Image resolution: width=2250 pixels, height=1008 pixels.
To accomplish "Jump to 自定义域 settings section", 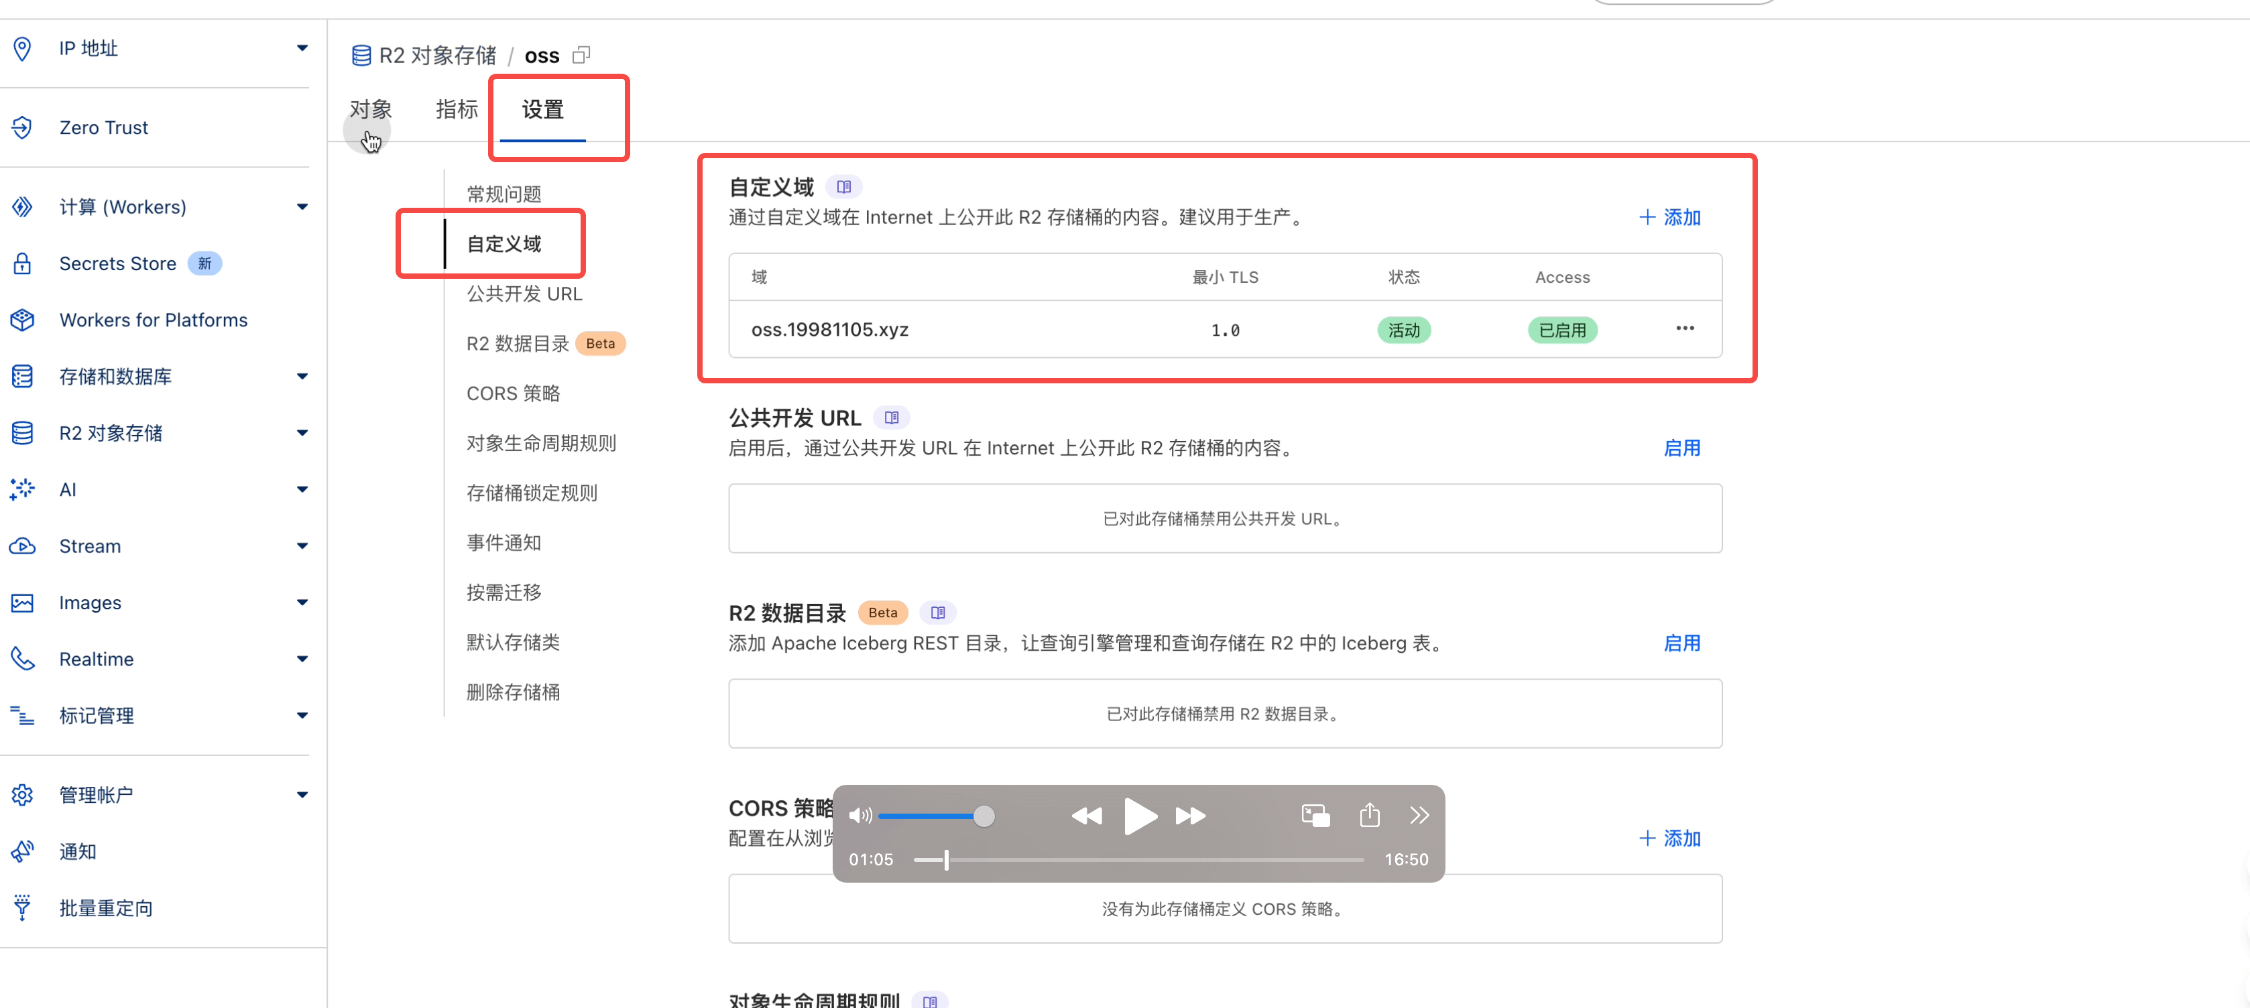I will point(504,244).
